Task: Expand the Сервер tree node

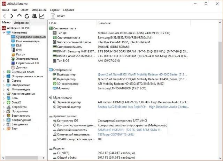Action: pyautogui.click(x=4, y=81)
